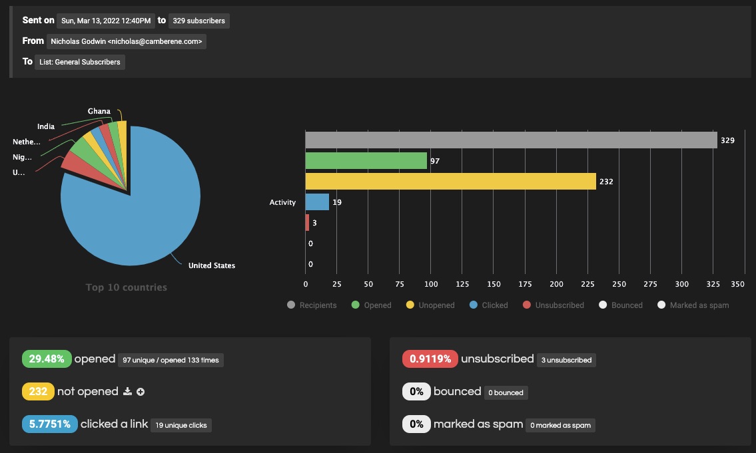Toggle Marked as spam legend item
756x453 pixels.
pyautogui.click(x=693, y=305)
